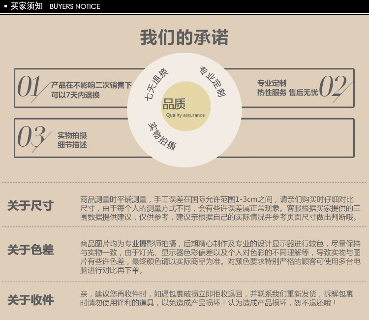Click the '产品在不影响二次销售下' line
Image resolution: width=369 pixels, height=320 pixels.
(92, 85)
